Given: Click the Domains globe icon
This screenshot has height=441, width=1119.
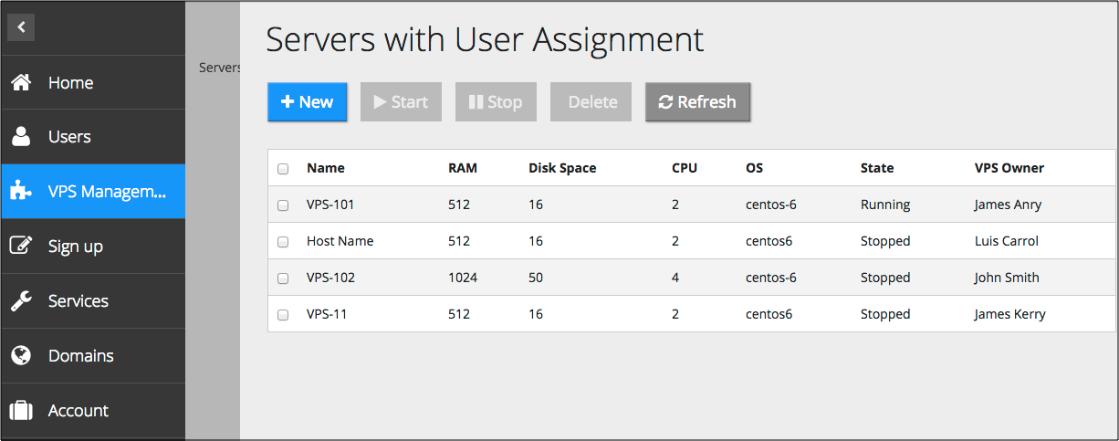Looking at the screenshot, I should coord(21,356).
